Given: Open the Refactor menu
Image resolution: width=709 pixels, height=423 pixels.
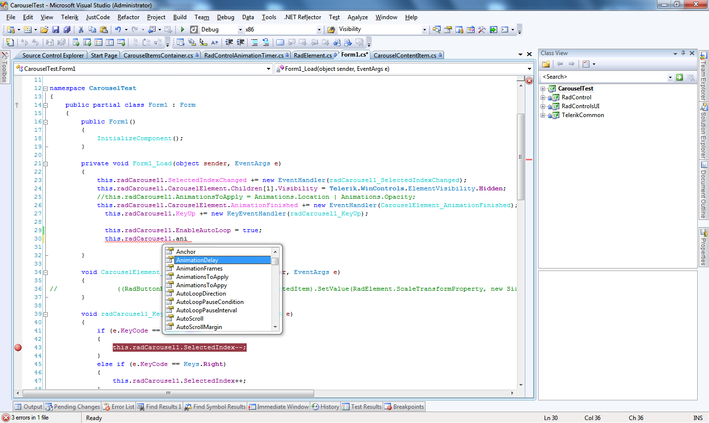Looking at the screenshot, I should tap(128, 17).
